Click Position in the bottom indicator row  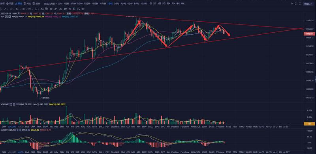175,152
